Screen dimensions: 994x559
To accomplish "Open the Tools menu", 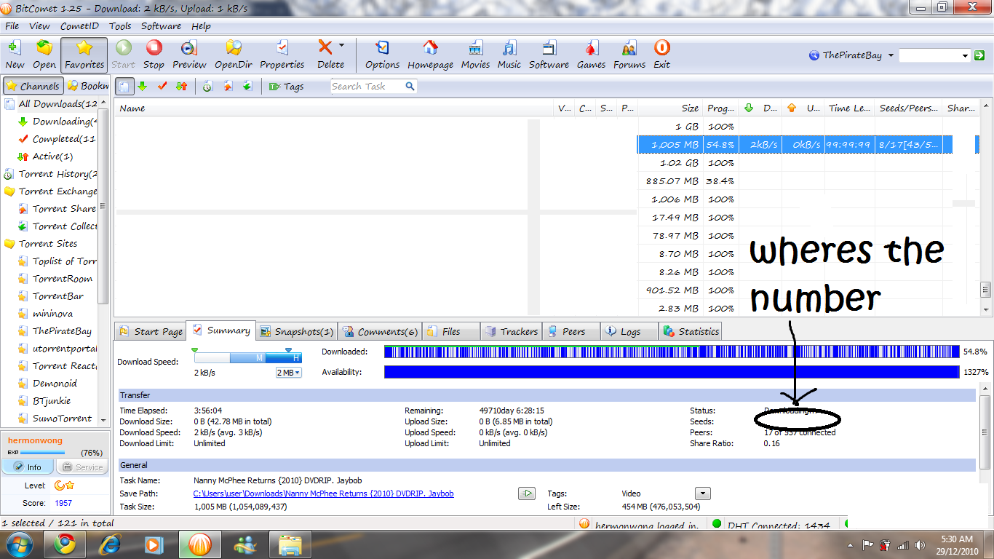I will tap(120, 25).
